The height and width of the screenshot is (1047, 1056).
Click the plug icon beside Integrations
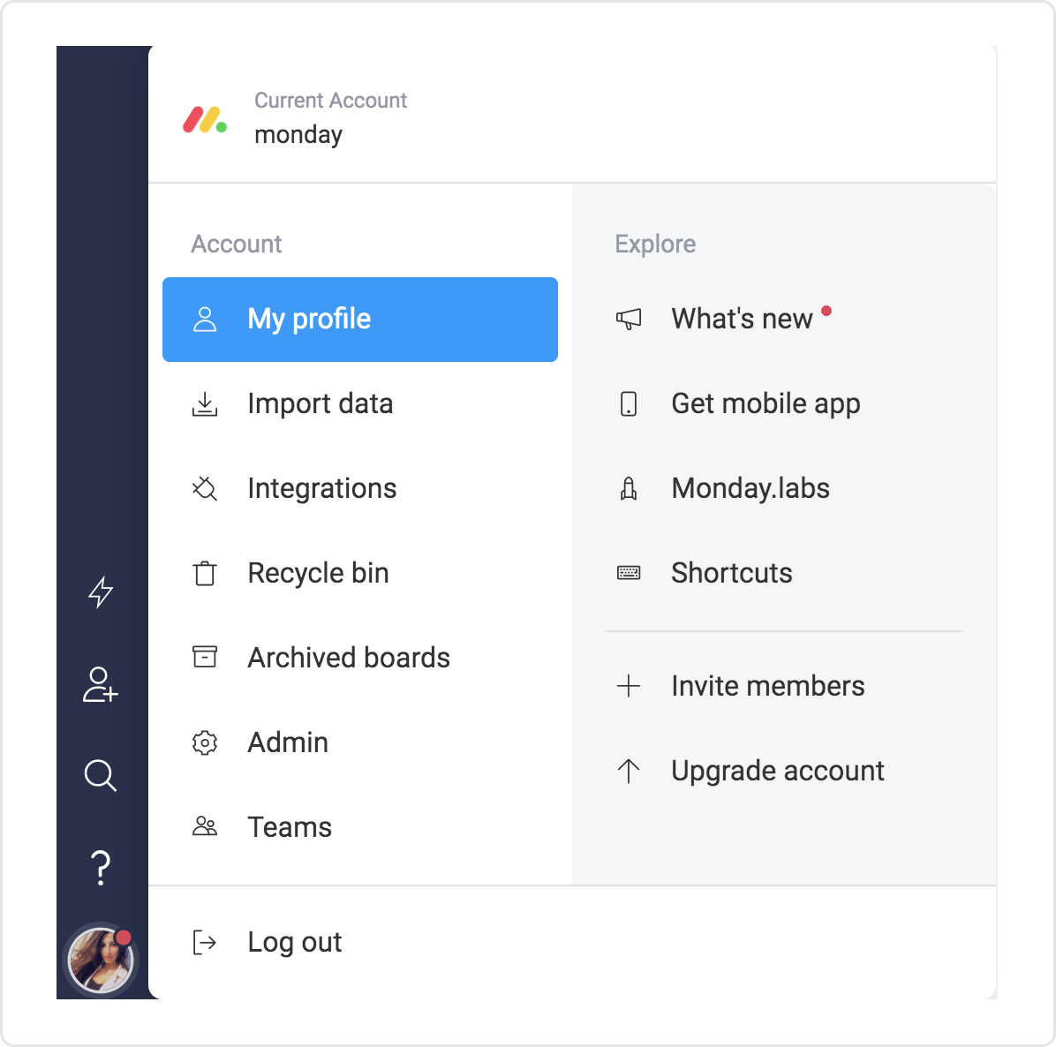coord(205,489)
